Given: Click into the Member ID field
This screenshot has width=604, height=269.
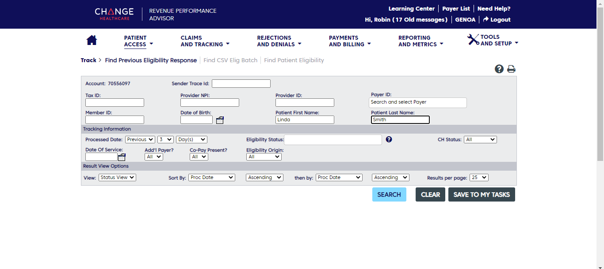Looking at the screenshot, I should (115, 120).
